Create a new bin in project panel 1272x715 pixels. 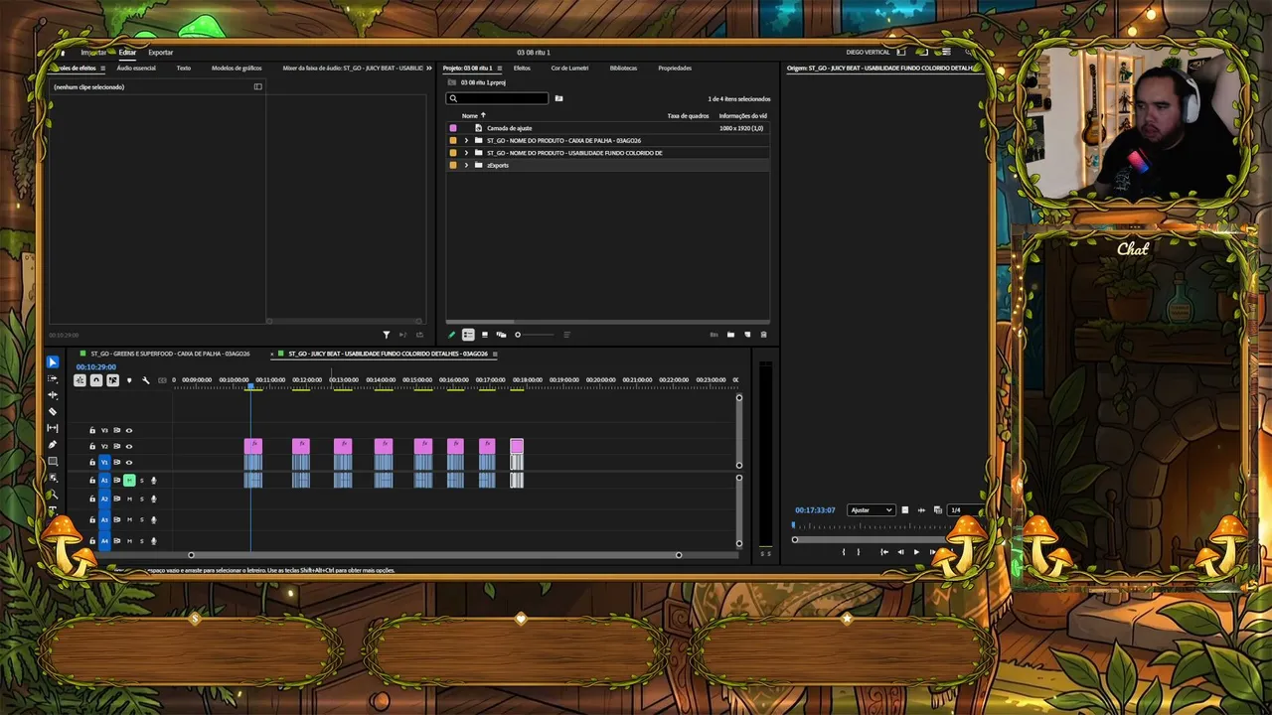tap(730, 335)
